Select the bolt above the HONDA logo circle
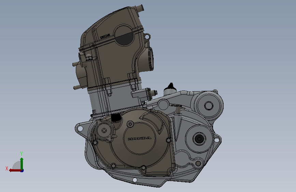296x192 pixels. (x=130, y=124)
